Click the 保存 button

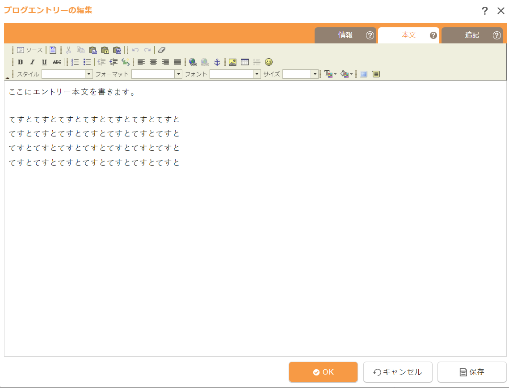[472, 372]
